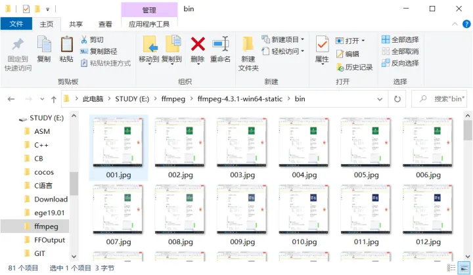Go to ffmpeg-4.3.1-win64-static breadcrumb
This screenshot has width=473, height=275.
240,99
